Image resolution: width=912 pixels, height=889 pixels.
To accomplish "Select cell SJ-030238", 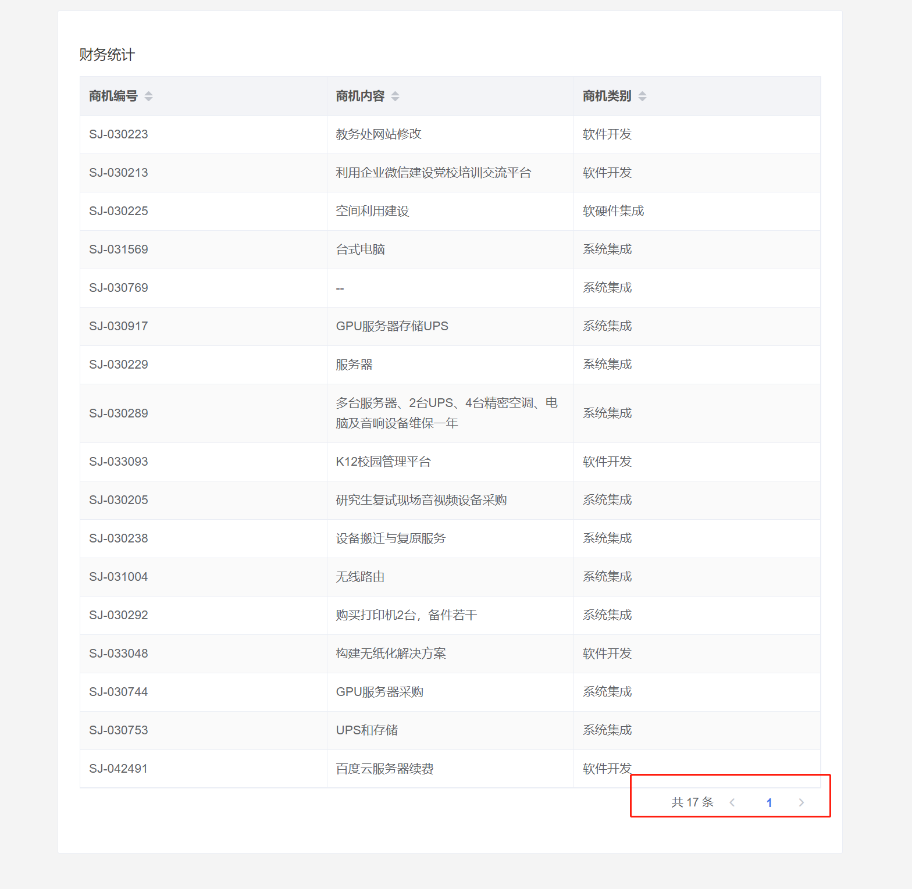I will (x=204, y=538).
